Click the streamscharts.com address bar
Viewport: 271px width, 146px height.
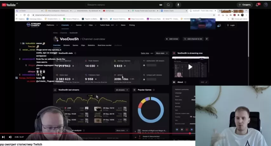123,15
